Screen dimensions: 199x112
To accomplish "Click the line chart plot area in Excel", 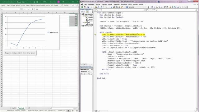I will coord(26,31).
